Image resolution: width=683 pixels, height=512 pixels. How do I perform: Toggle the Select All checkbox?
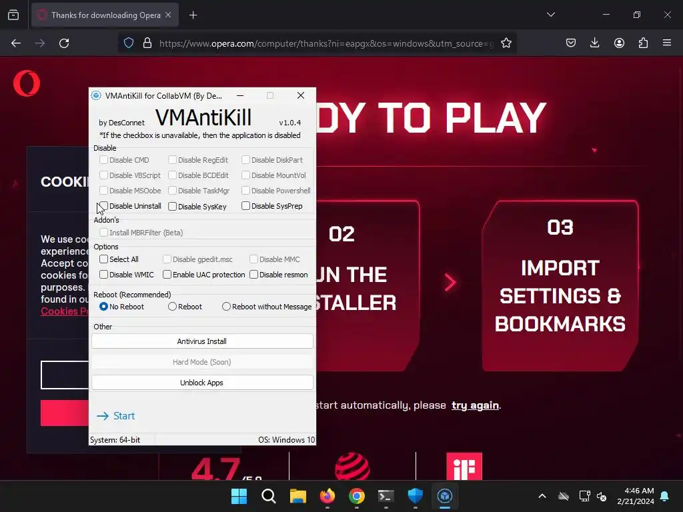103,259
